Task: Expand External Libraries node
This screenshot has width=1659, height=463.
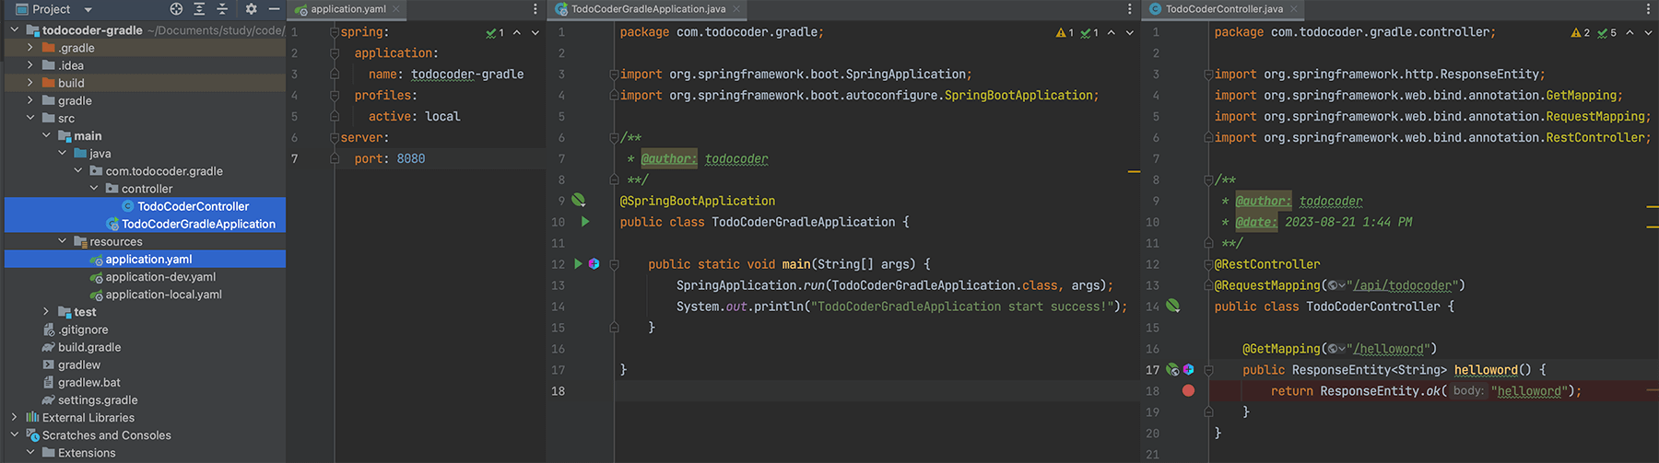Action: (15, 417)
